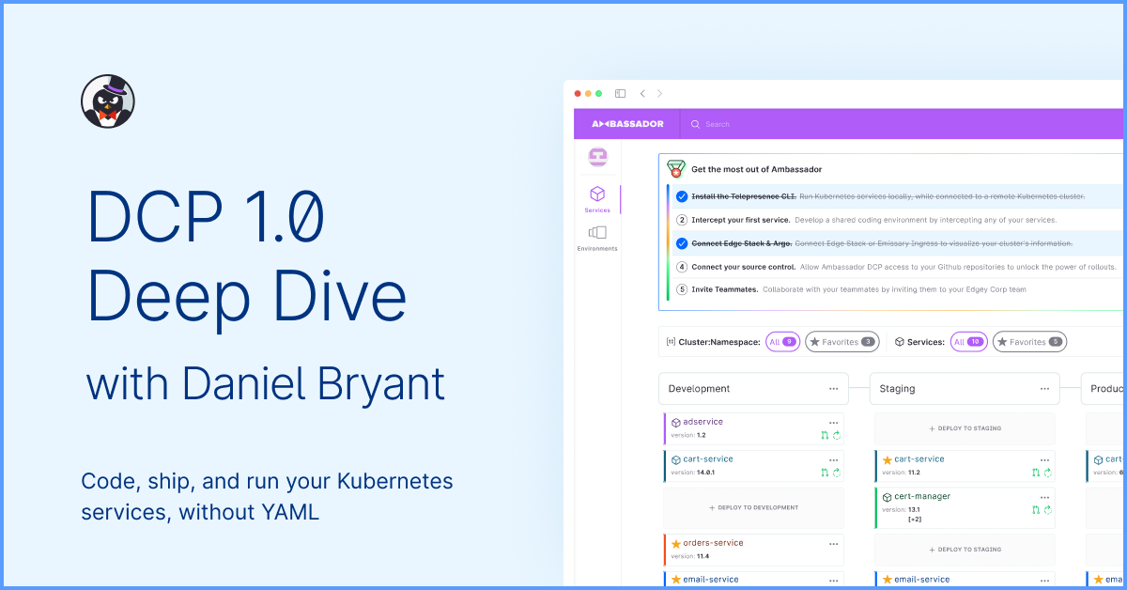Click the pull request icon on adservice
This screenshot has width=1127, height=590.
tap(825, 435)
